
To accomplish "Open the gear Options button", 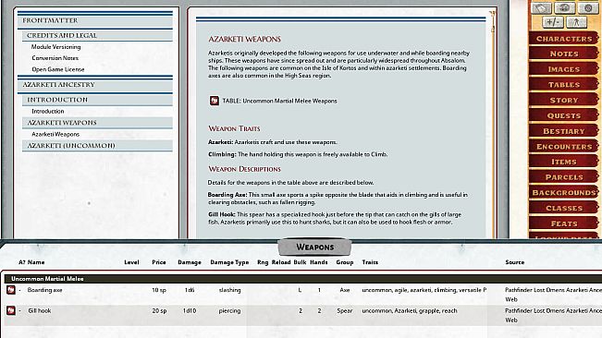I will 588,7.
